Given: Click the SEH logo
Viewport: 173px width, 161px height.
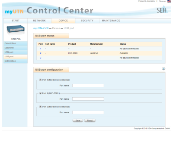Looking at the screenshot, I should coord(162,10).
